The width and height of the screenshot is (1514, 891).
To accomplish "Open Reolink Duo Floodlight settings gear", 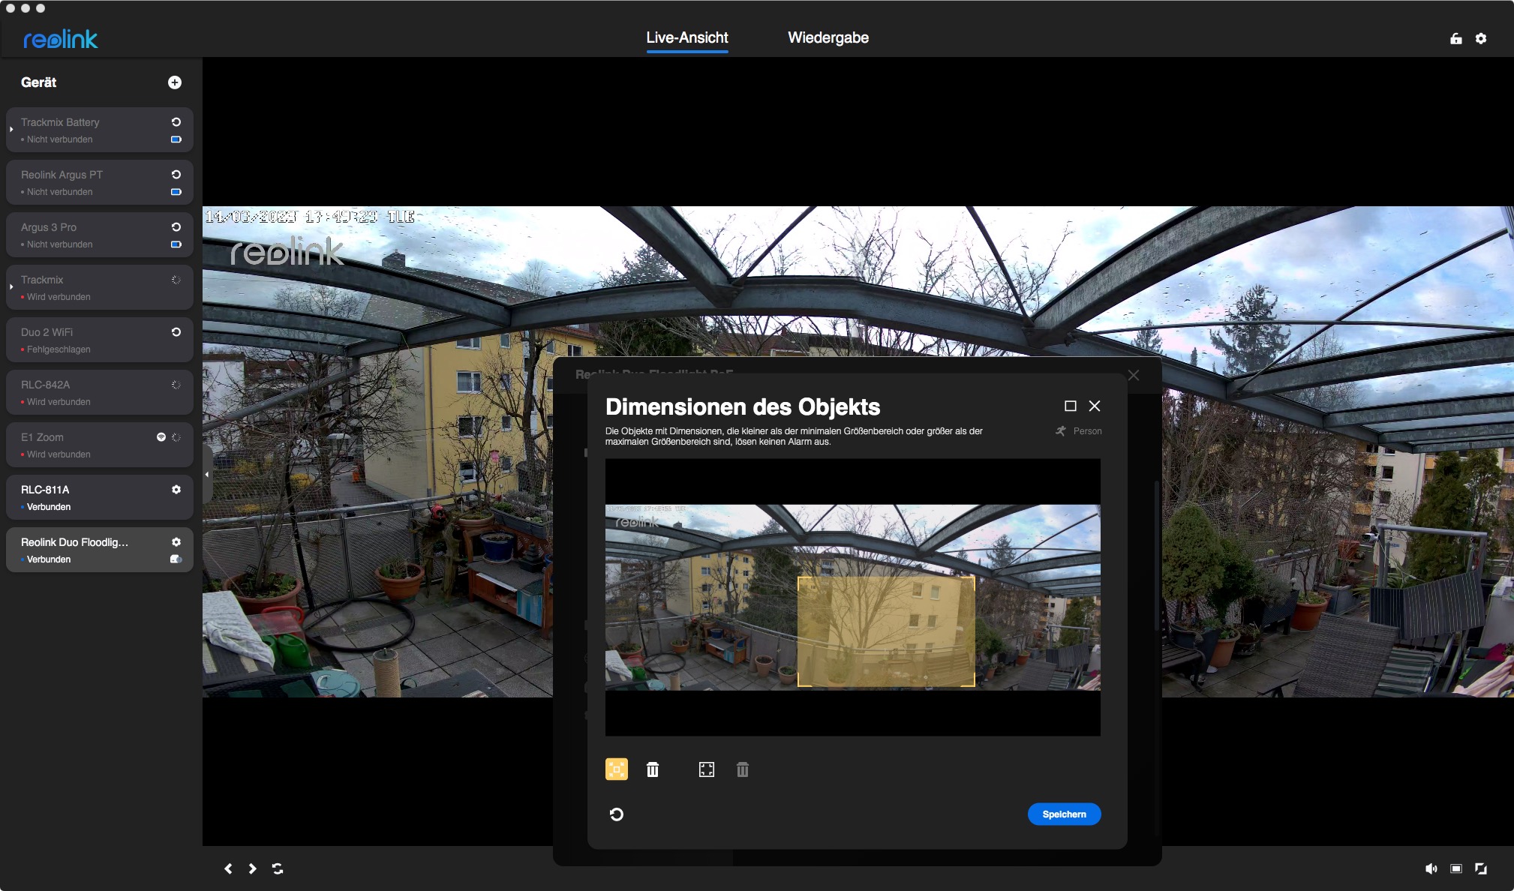I will pyautogui.click(x=176, y=541).
